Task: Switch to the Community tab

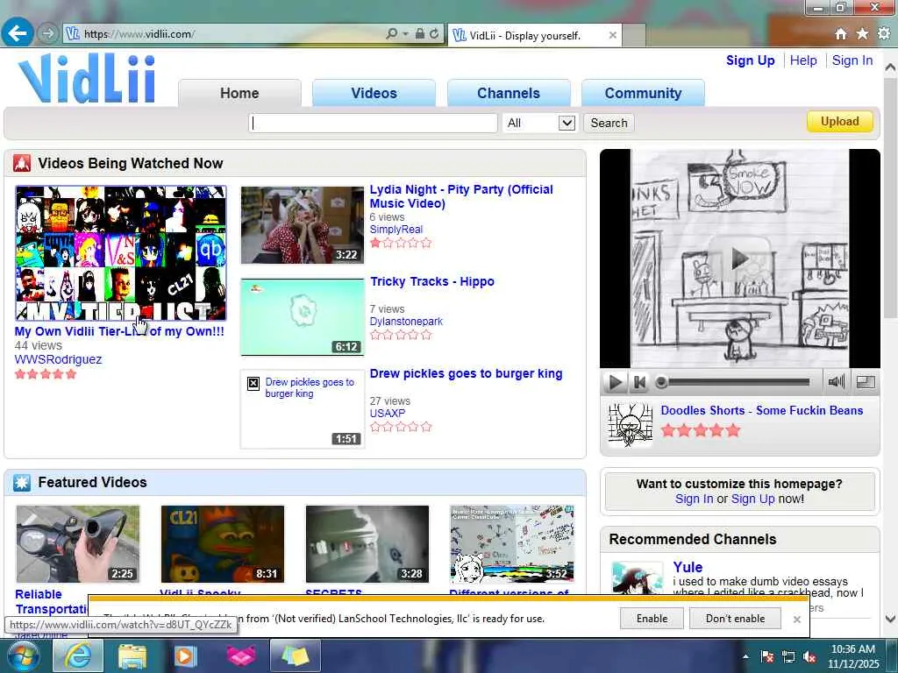Action: click(643, 93)
